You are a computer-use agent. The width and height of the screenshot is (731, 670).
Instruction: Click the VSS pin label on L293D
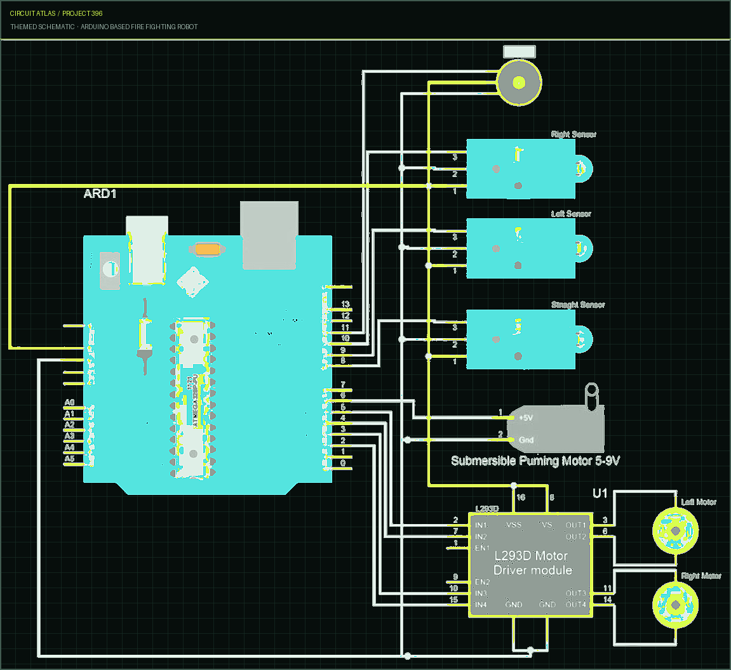click(513, 525)
